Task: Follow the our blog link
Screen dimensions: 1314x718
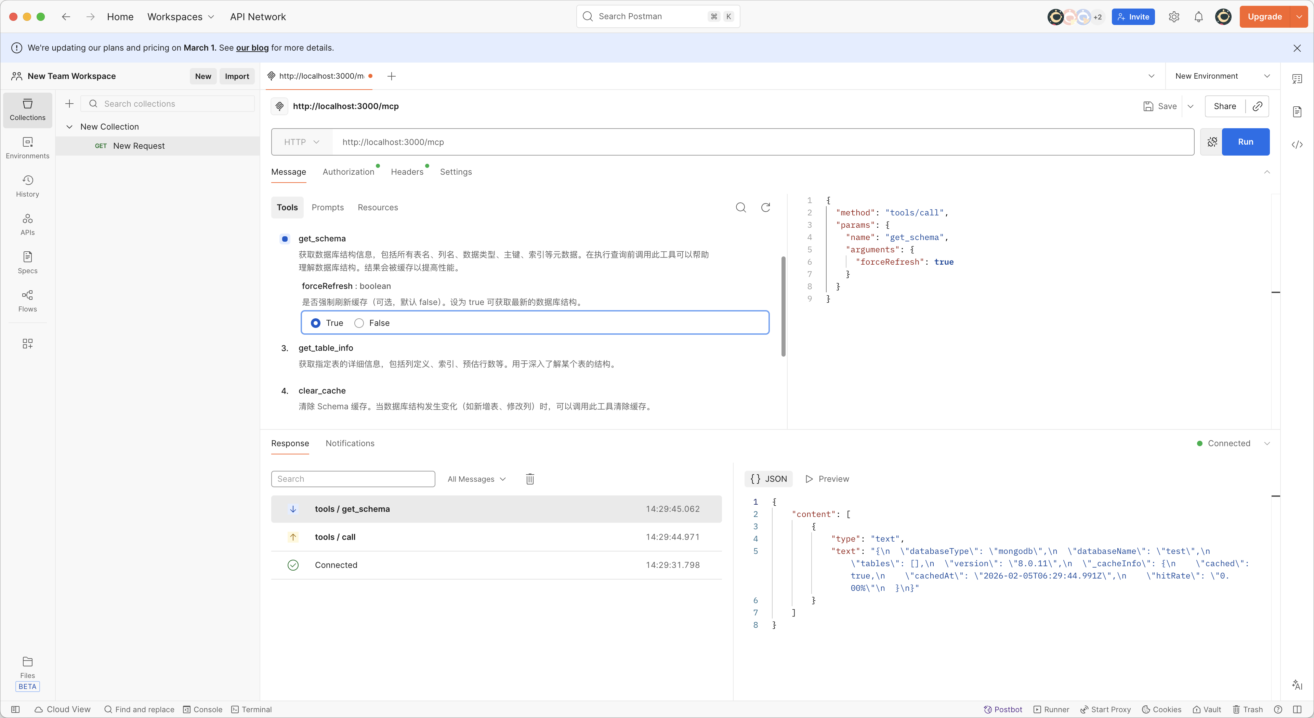Action: click(x=252, y=48)
